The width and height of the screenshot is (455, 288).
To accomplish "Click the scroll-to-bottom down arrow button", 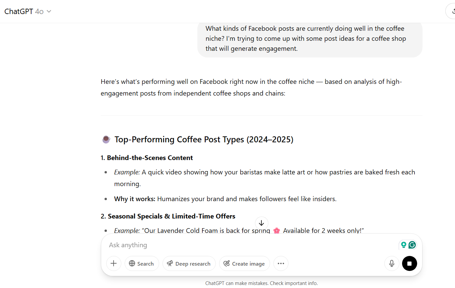I will tap(261, 223).
